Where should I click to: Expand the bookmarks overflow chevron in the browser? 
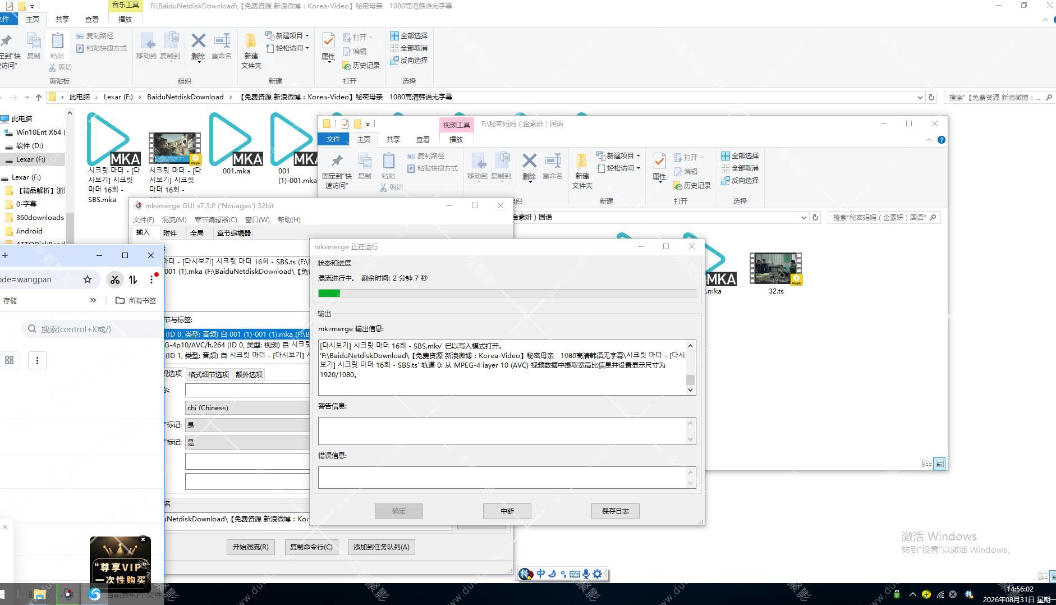(93, 300)
